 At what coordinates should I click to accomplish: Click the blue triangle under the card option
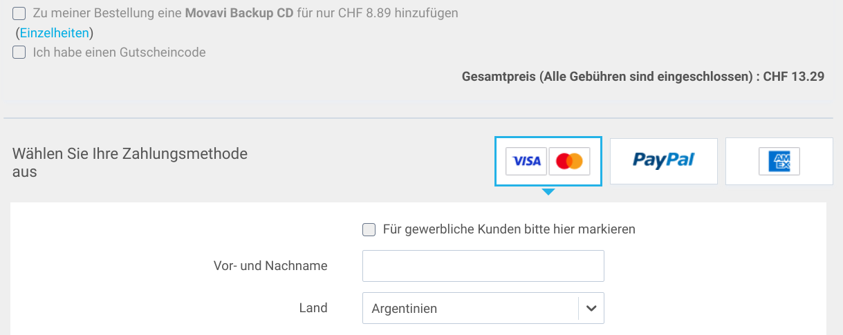coord(548,191)
